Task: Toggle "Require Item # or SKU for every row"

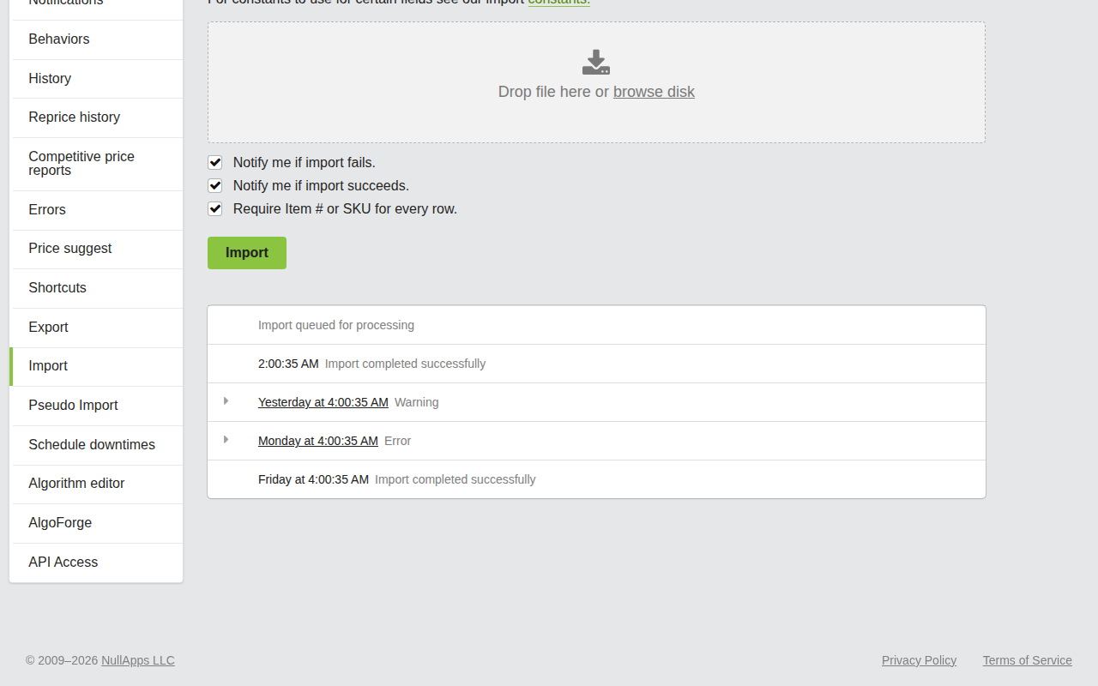Action: 214,208
